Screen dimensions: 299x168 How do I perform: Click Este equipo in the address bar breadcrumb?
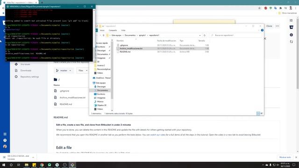click(x=116, y=35)
